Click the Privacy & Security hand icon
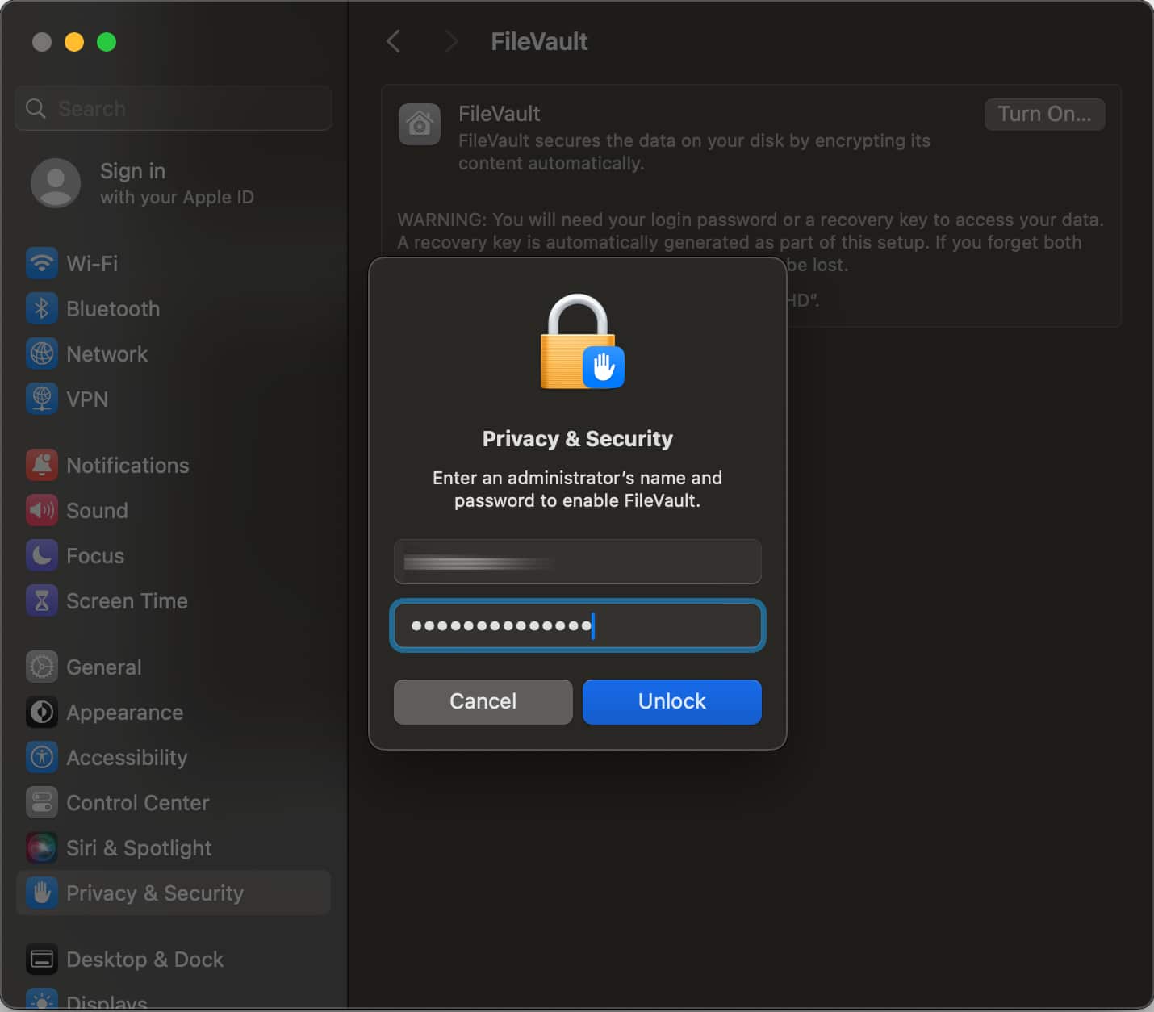This screenshot has width=1154, height=1012. coord(42,893)
